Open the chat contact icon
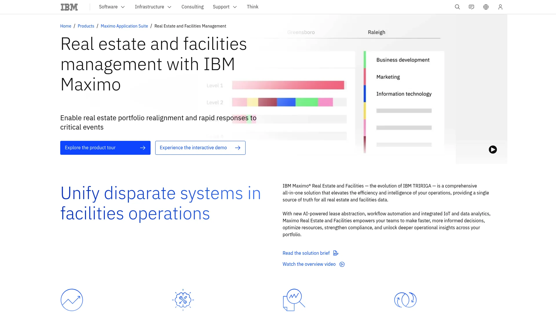The image size is (556, 313). point(471,7)
